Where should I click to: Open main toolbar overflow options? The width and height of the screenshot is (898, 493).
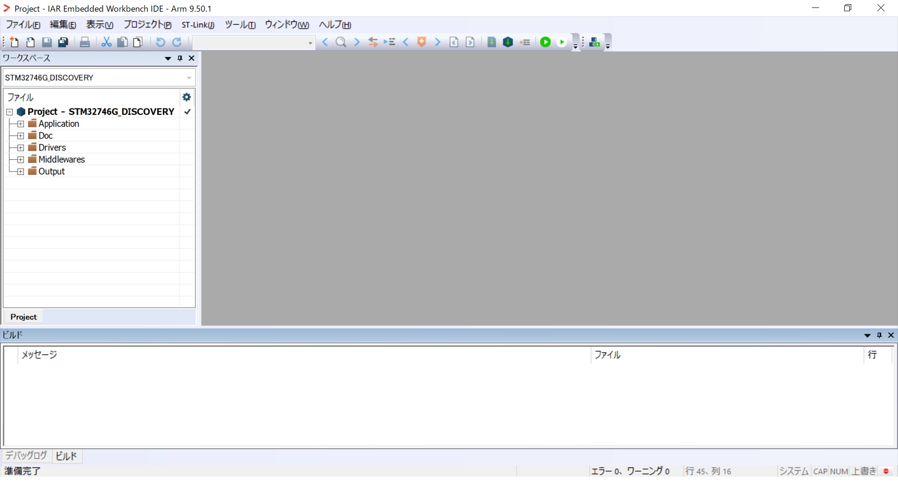tap(576, 46)
